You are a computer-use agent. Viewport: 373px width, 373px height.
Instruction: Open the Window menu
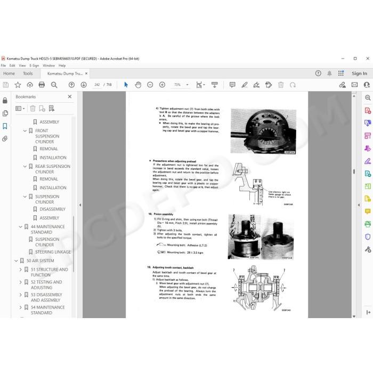pos(49,66)
